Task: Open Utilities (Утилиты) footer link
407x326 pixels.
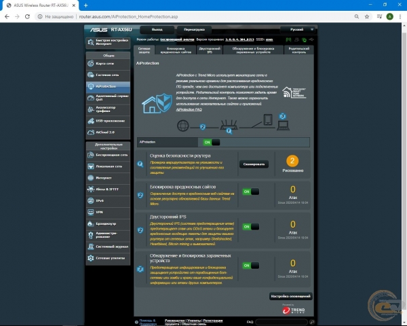Action: [x=194, y=321]
